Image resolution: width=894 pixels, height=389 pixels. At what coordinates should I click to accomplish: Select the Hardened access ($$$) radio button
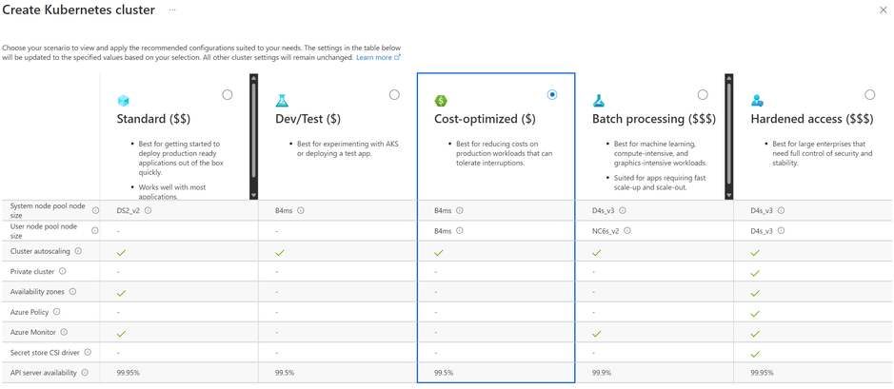(x=869, y=94)
